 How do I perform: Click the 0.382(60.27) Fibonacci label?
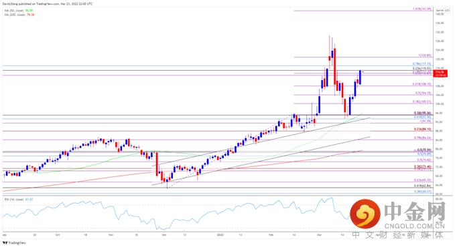[x=422, y=192]
